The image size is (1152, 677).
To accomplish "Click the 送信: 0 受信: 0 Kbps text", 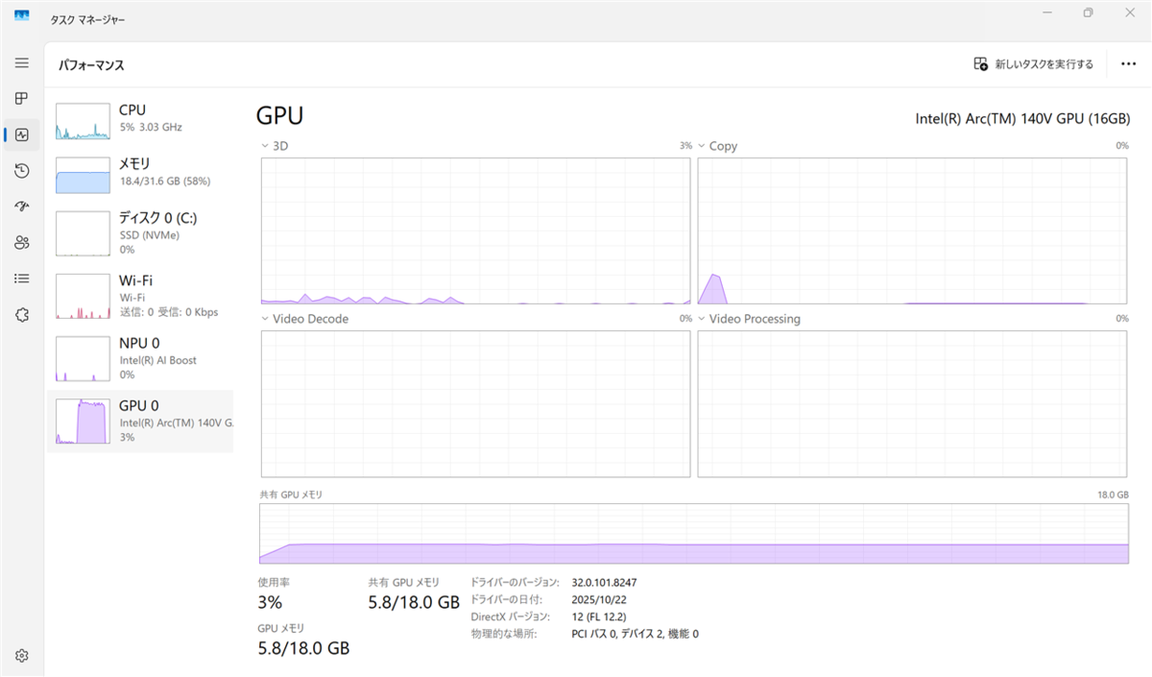I will tap(169, 312).
